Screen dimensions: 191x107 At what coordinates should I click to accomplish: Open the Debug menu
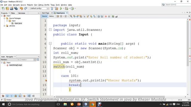tap(41, 5)
